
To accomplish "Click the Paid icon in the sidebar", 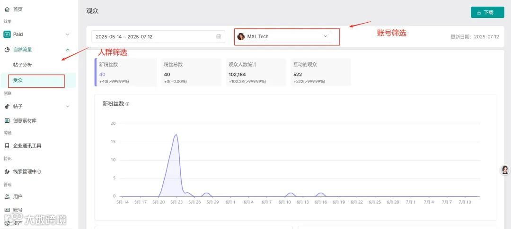I will click(7, 34).
